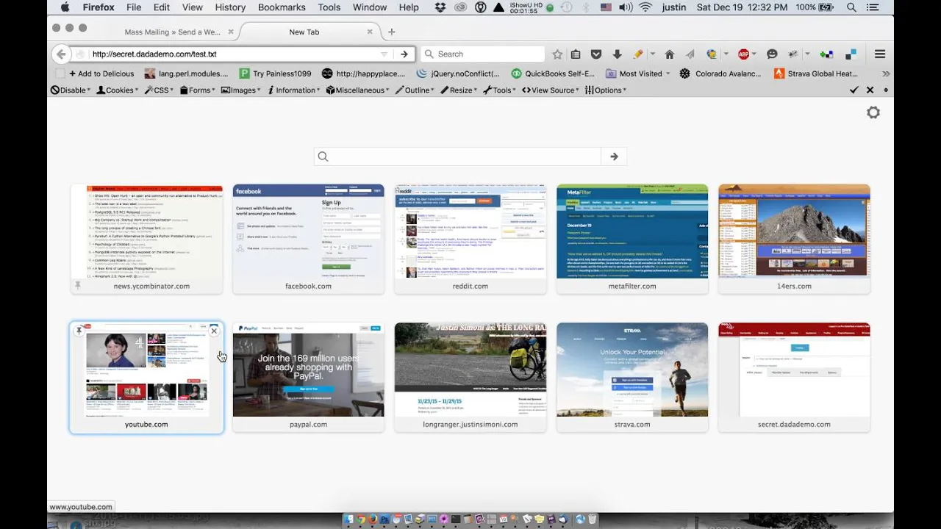Image resolution: width=941 pixels, height=529 pixels.
Task: Open the lang.perl.modules bookmark
Action: point(187,73)
